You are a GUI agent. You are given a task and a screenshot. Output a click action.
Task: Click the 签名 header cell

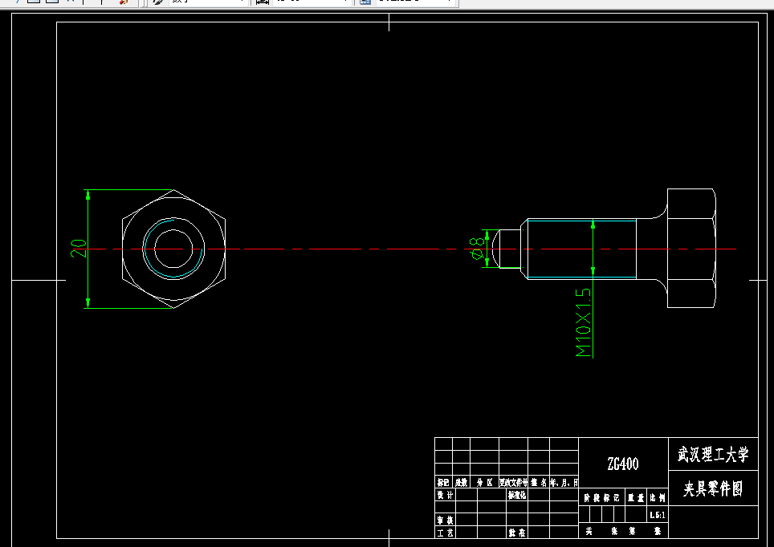click(539, 482)
